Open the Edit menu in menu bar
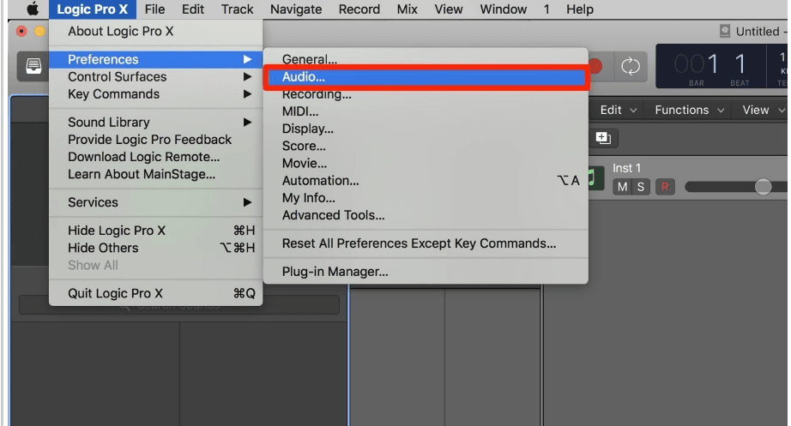Image resolution: width=791 pixels, height=426 pixels. pyautogui.click(x=193, y=9)
